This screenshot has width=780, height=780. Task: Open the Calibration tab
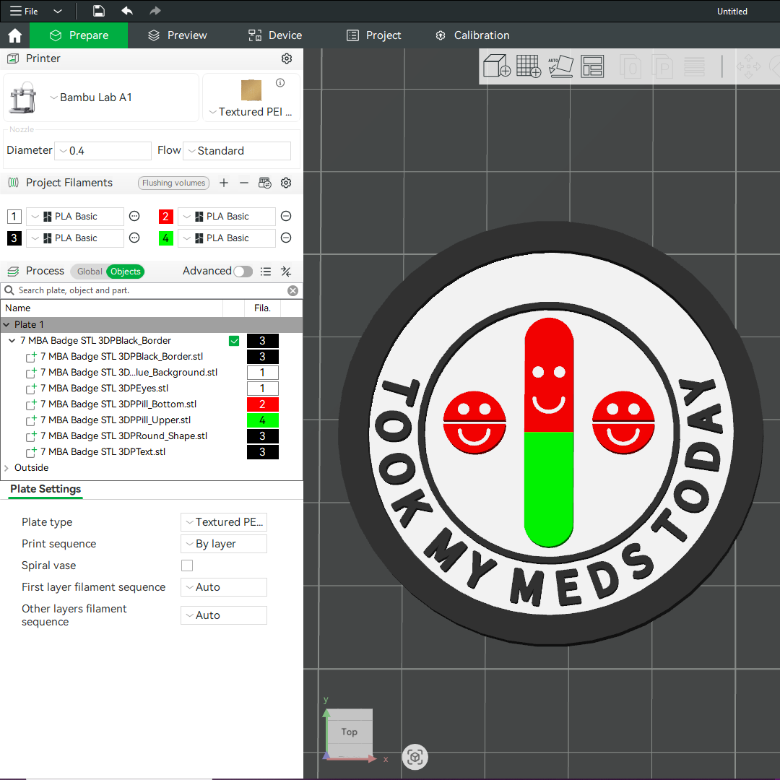click(472, 35)
